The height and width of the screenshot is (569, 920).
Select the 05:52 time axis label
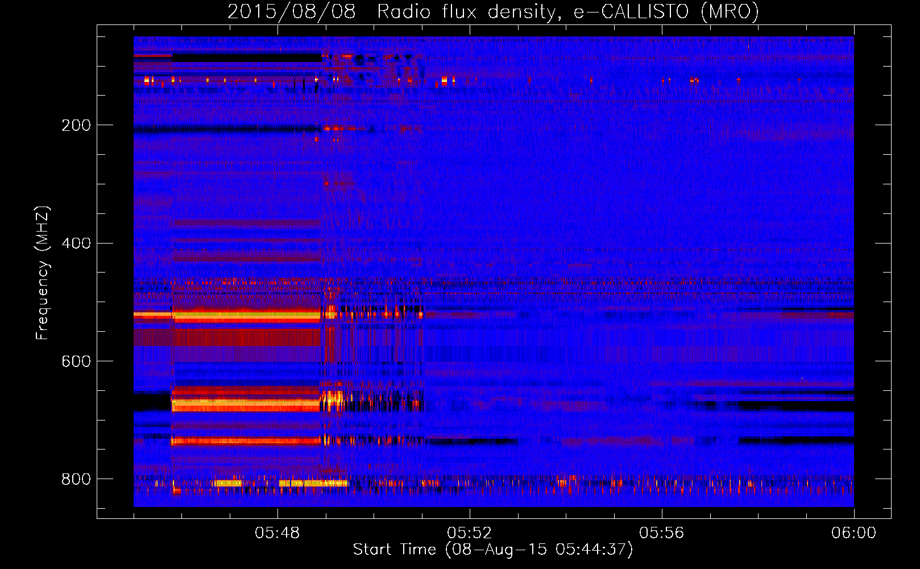470,533
